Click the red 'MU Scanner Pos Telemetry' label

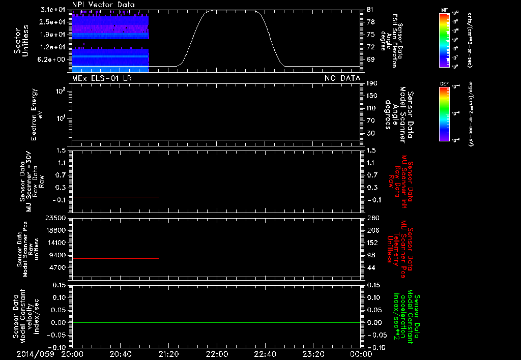coord(400,249)
